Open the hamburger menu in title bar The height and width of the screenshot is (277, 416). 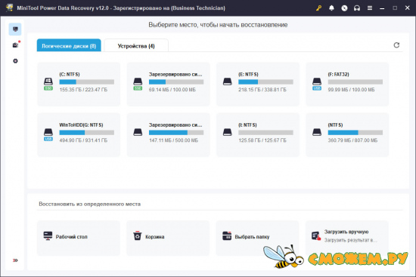coord(370,8)
